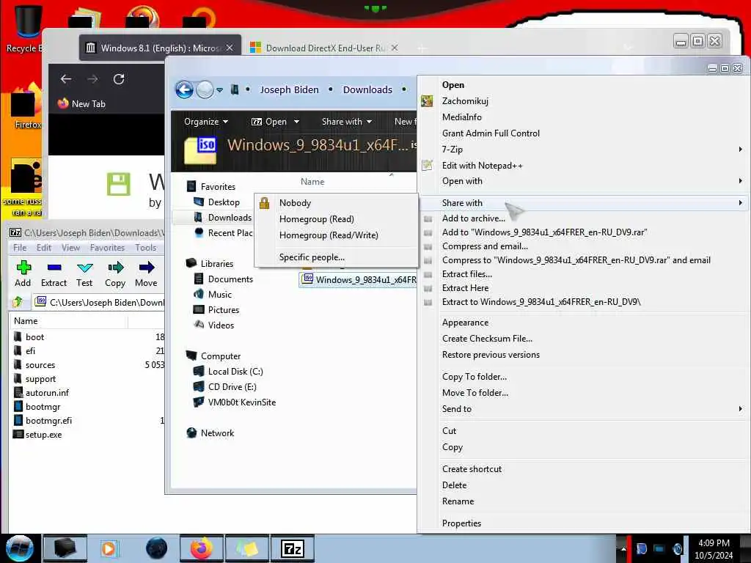Select the Windows_9_9834u1 ISO file

[358, 279]
